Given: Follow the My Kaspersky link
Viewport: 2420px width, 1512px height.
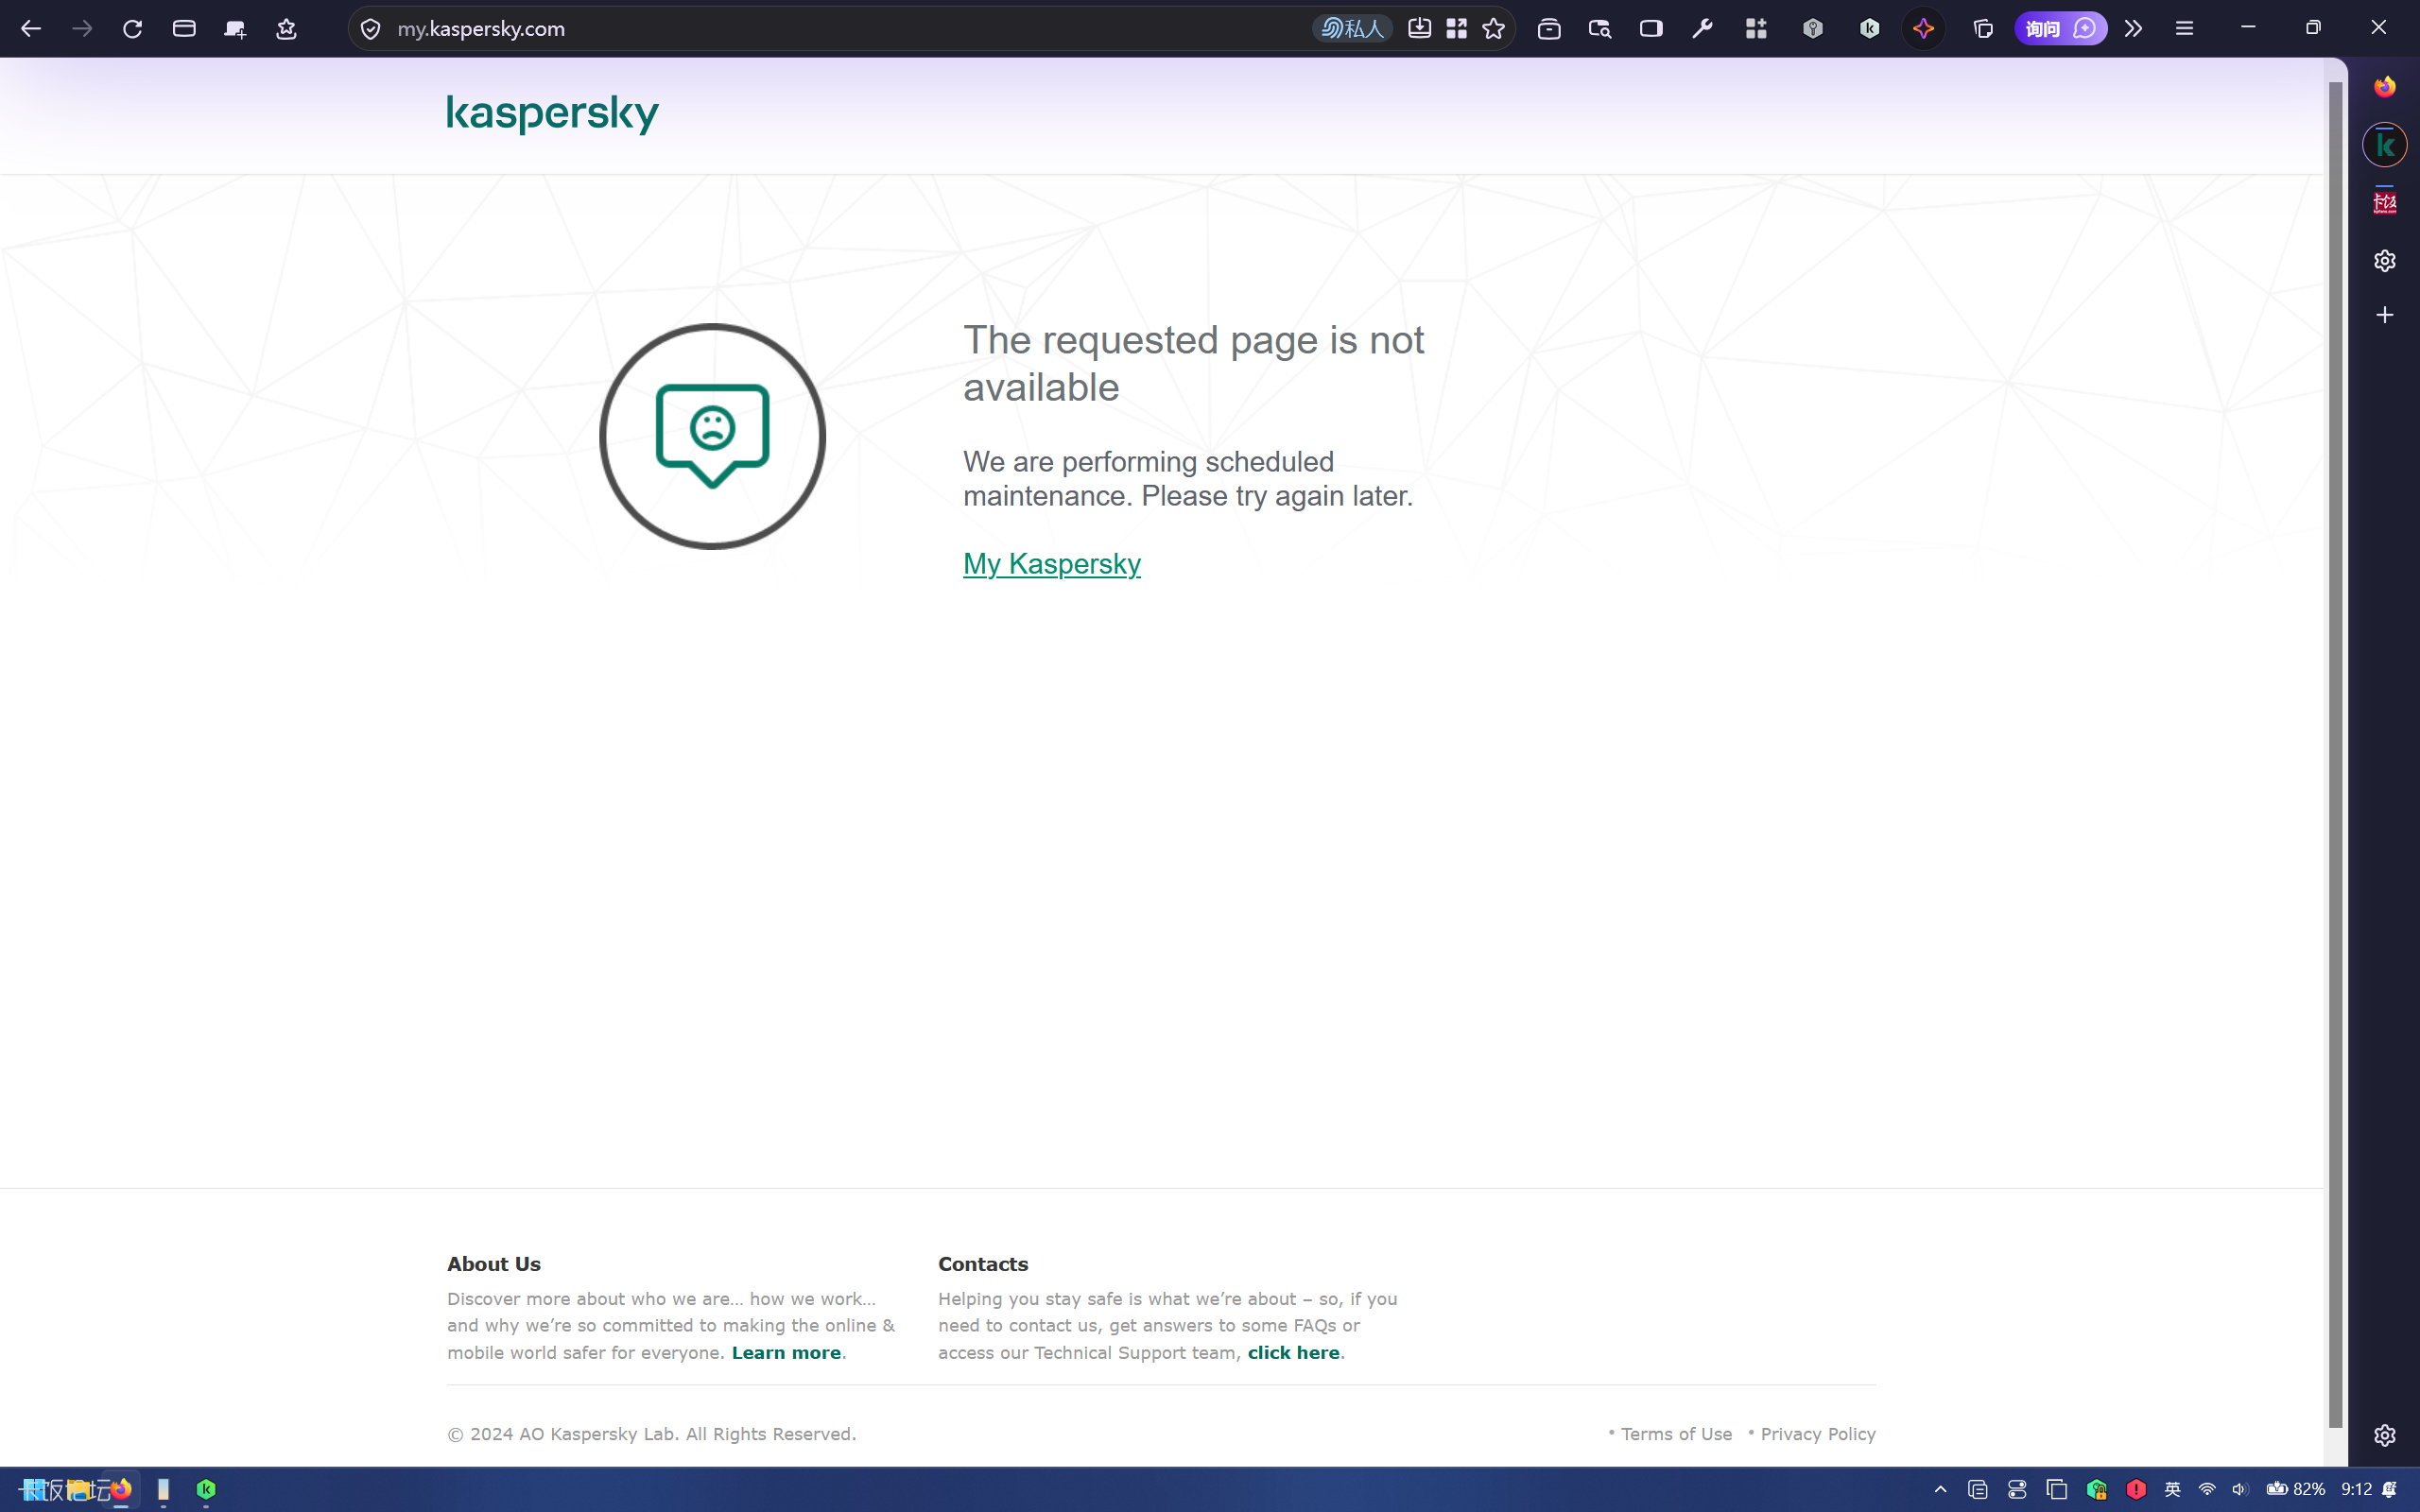Looking at the screenshot, I should pyautogui.click(x=1051, y=564).
